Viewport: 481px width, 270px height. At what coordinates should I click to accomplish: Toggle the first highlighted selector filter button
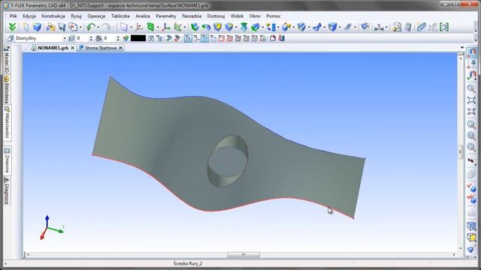[188, 38]
